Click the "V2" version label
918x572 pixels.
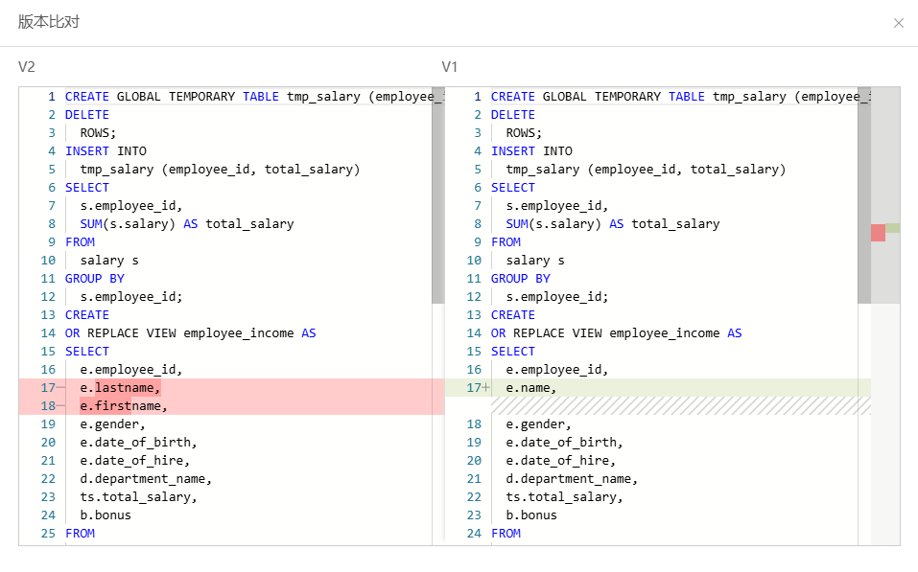click(x=27, y=67)
